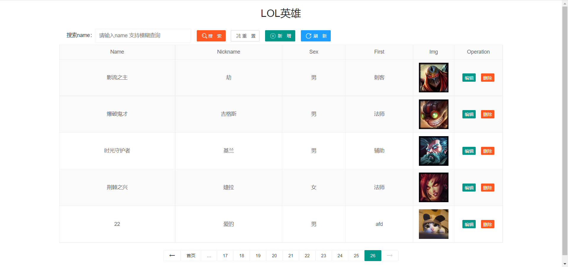The width and height of the screenshot is (568, 267).
Task: Click the 搜索name label
Action: point(79,35)
